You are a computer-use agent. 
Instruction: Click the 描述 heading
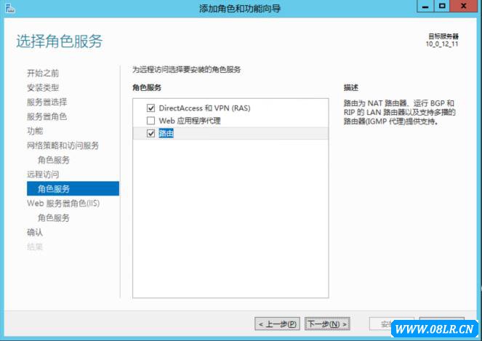pos(350,88)
